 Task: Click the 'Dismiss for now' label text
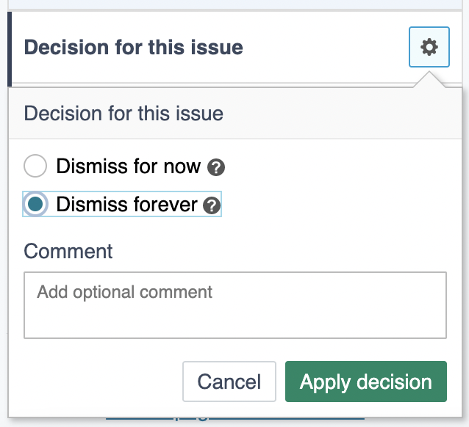[x=128, y=167]
